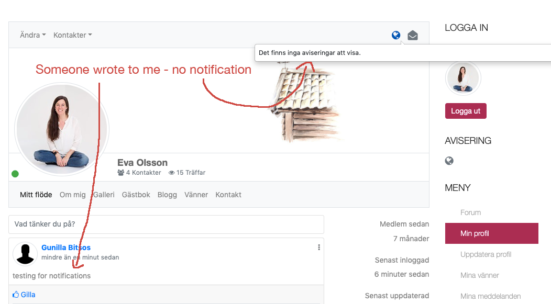Switch to the Blogg tab

(167, 195)
